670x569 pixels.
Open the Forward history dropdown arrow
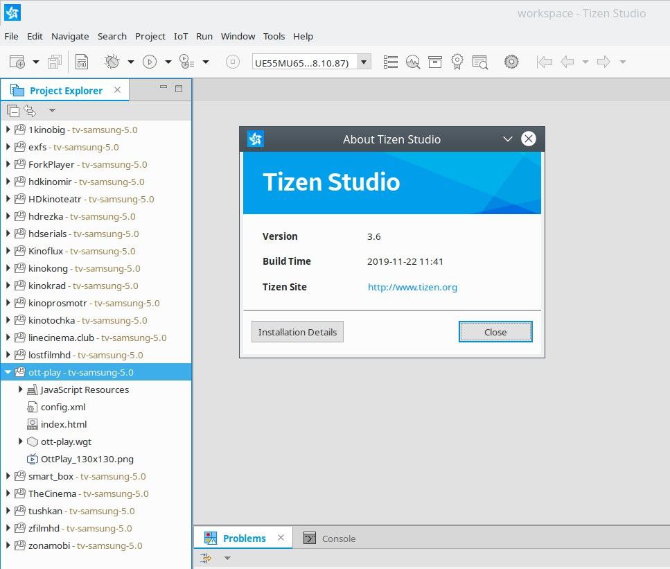[x=623, y=62]
